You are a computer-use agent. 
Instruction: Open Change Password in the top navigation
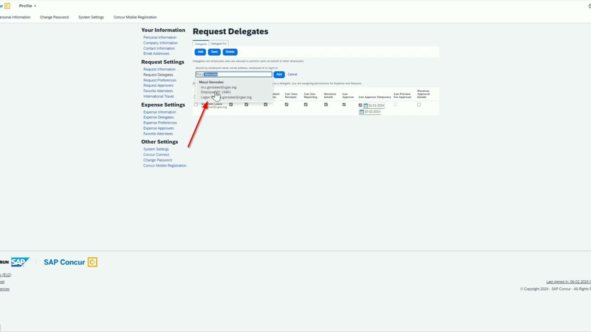(x=54, y=17)
